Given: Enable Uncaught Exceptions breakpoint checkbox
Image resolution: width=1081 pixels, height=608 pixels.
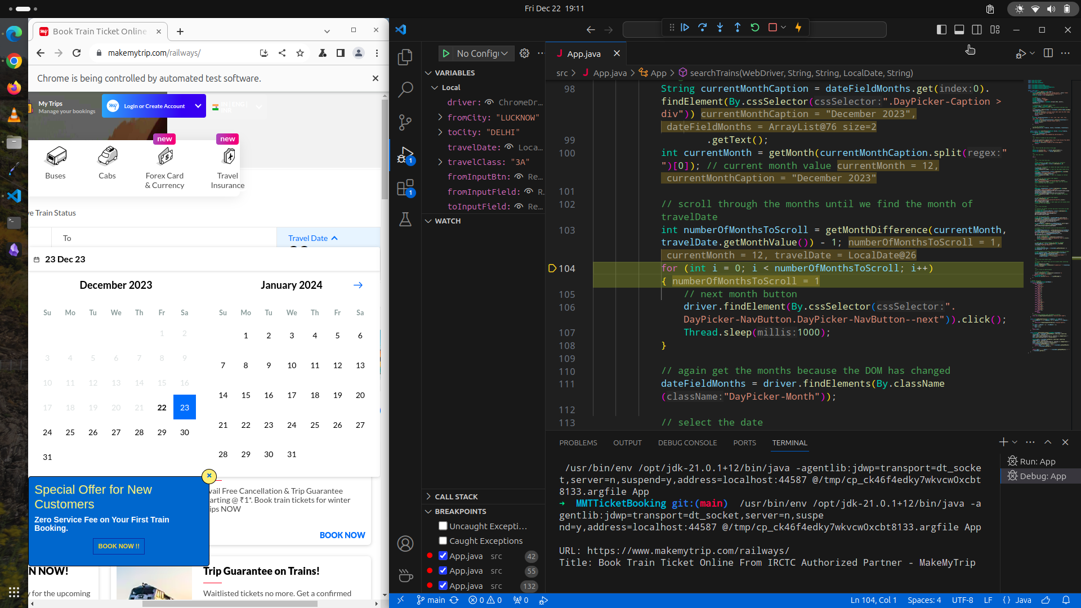Looking at the screenshot, I should 443,526.
